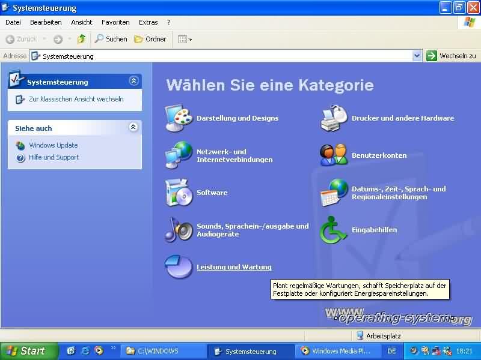Image resolution: width=481 pixels, height=360 pixels.
Task: Open the forward history dropdown arrow
Action: point(70,39)
